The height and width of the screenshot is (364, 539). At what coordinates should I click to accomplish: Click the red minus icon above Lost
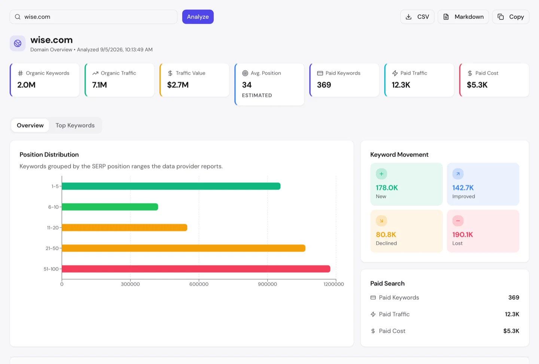[x=458, y=221]
